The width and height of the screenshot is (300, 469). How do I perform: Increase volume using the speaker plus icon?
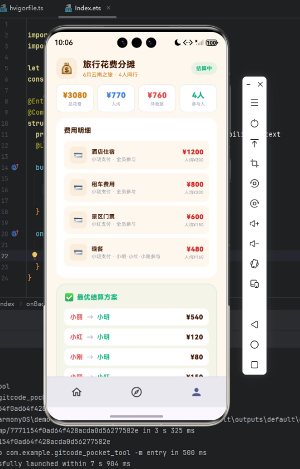point(254,224)
